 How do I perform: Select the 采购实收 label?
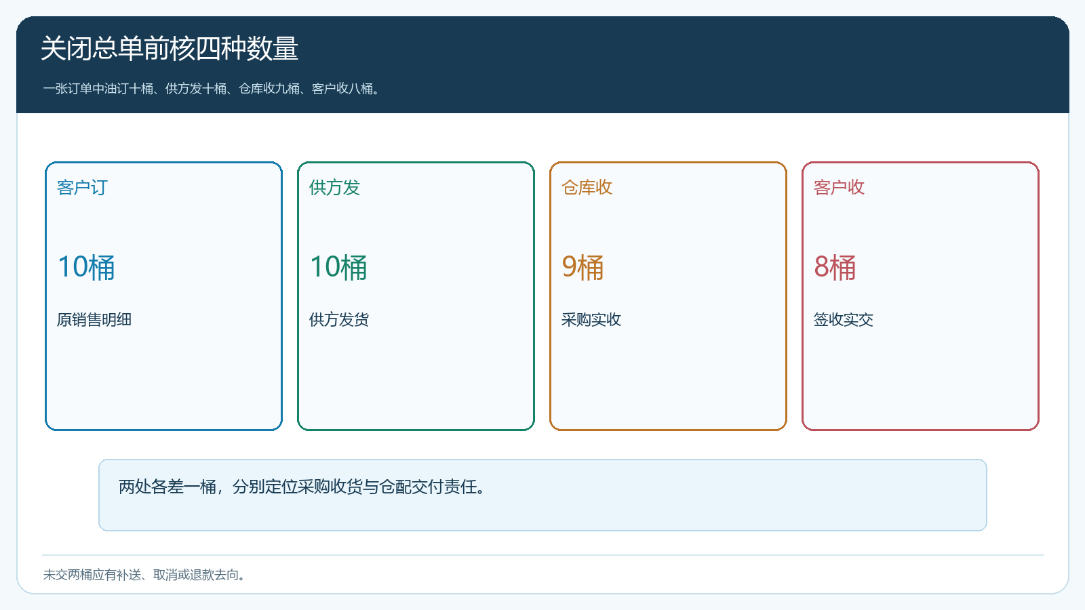(591, 320)
